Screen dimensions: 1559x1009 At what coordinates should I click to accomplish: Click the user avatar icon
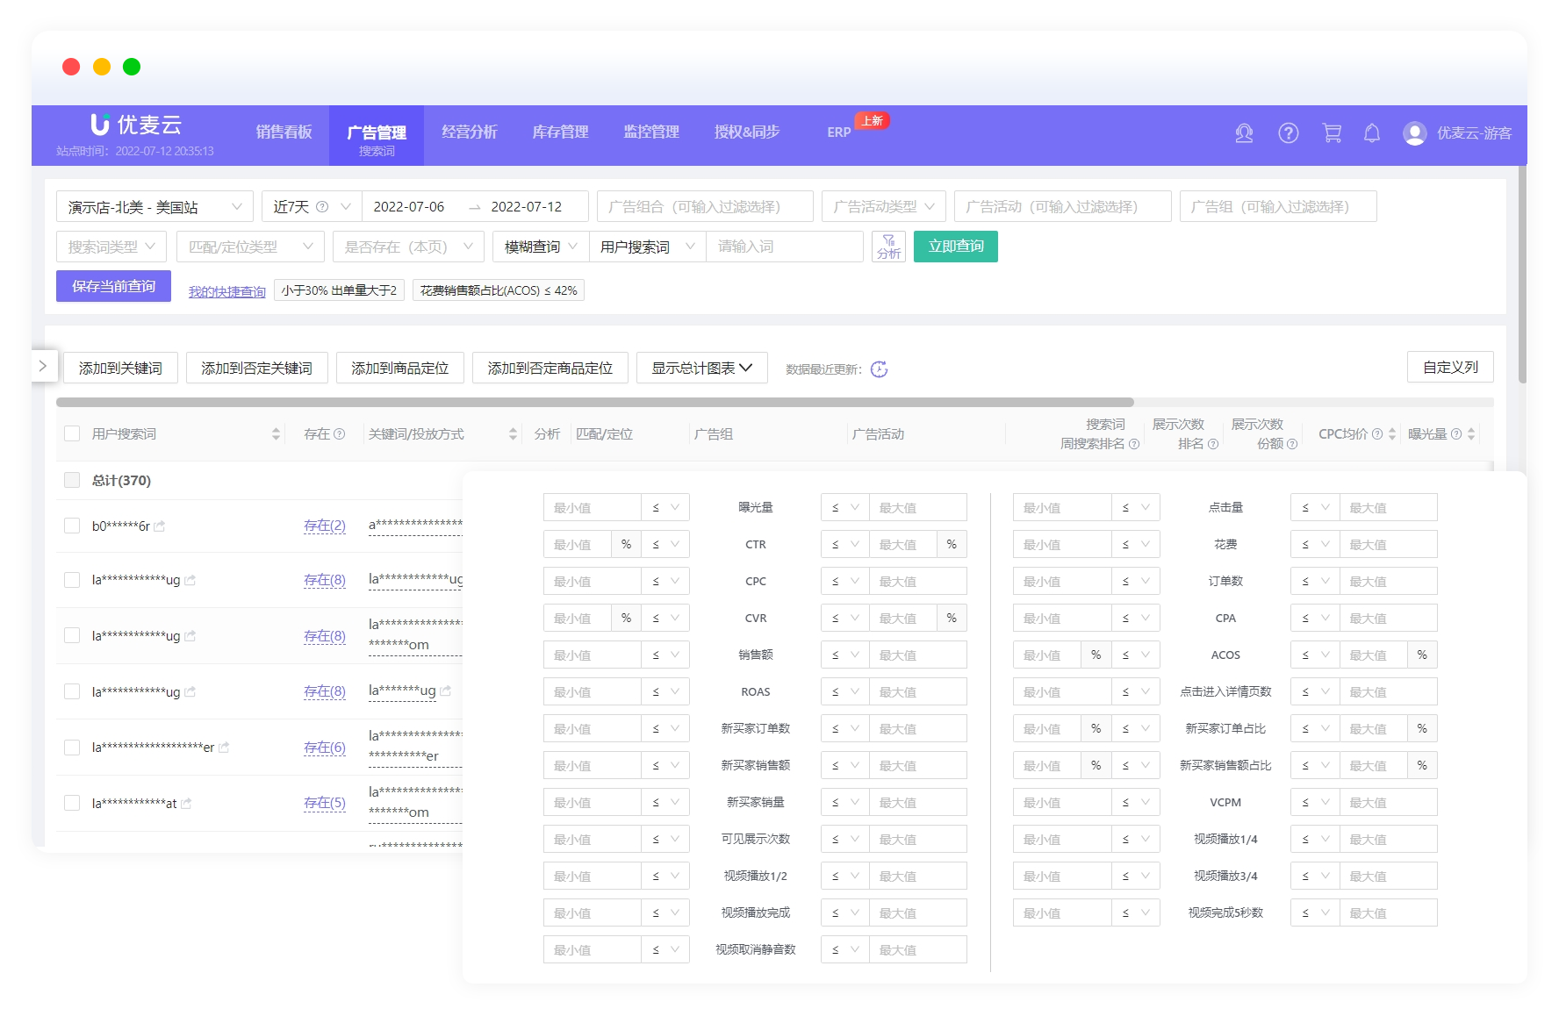1414,133
